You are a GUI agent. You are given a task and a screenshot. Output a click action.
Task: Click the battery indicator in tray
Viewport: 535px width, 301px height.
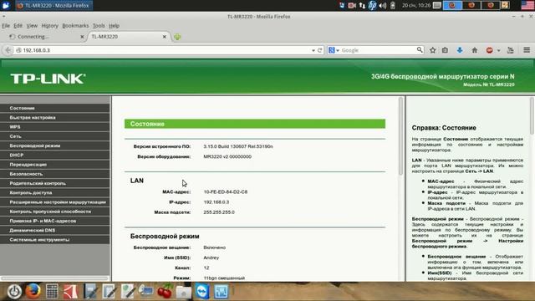click(393, 6)
